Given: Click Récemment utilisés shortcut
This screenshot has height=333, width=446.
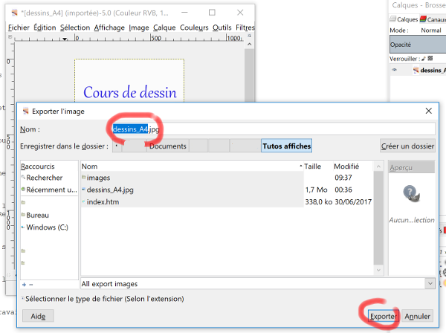Looking at the screenshot, I should 49,190.
